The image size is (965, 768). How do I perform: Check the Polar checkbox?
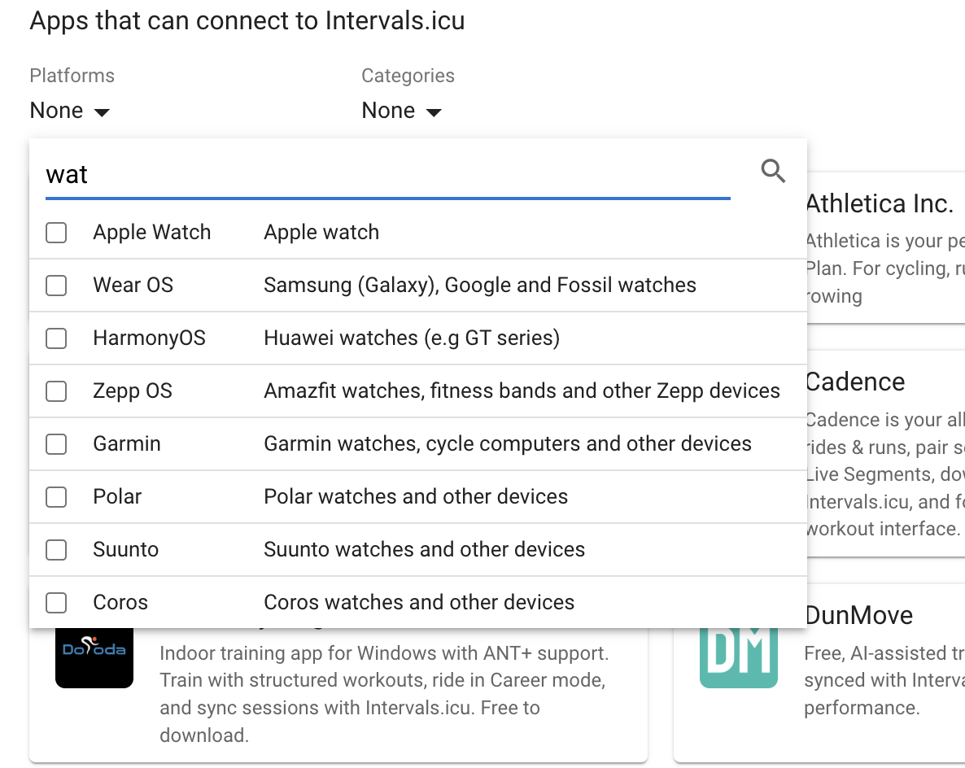point(56,497)
